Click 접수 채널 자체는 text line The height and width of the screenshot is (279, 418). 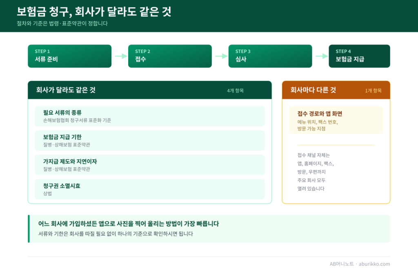pos(313,155)
